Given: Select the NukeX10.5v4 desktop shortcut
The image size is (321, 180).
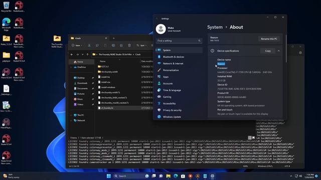Looking at the screenshot, I should point(19,56).
